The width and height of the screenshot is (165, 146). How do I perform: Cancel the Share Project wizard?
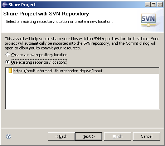pyautogui.click(x=146, y=136)
